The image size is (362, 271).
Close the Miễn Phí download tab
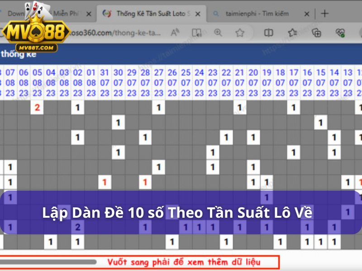89,14
